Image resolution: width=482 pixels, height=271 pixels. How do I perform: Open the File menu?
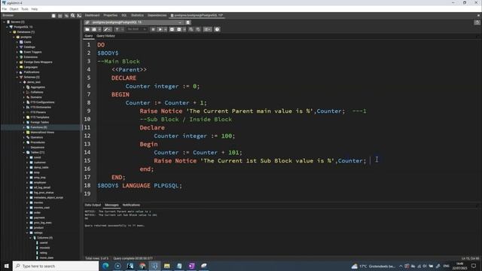4,9
